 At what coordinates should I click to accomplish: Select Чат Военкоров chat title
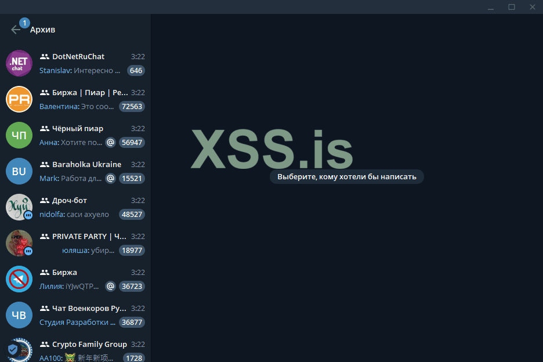[89, 309]
